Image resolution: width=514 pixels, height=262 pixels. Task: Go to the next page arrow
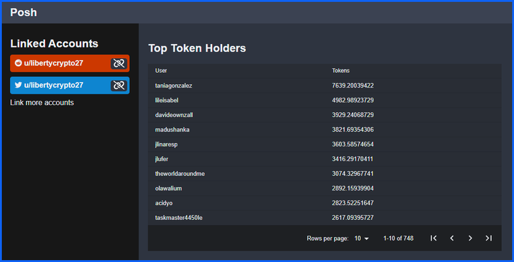[x=470, y=238]
